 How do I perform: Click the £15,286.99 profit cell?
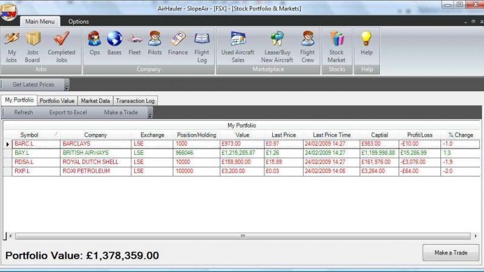pos(420,153)
